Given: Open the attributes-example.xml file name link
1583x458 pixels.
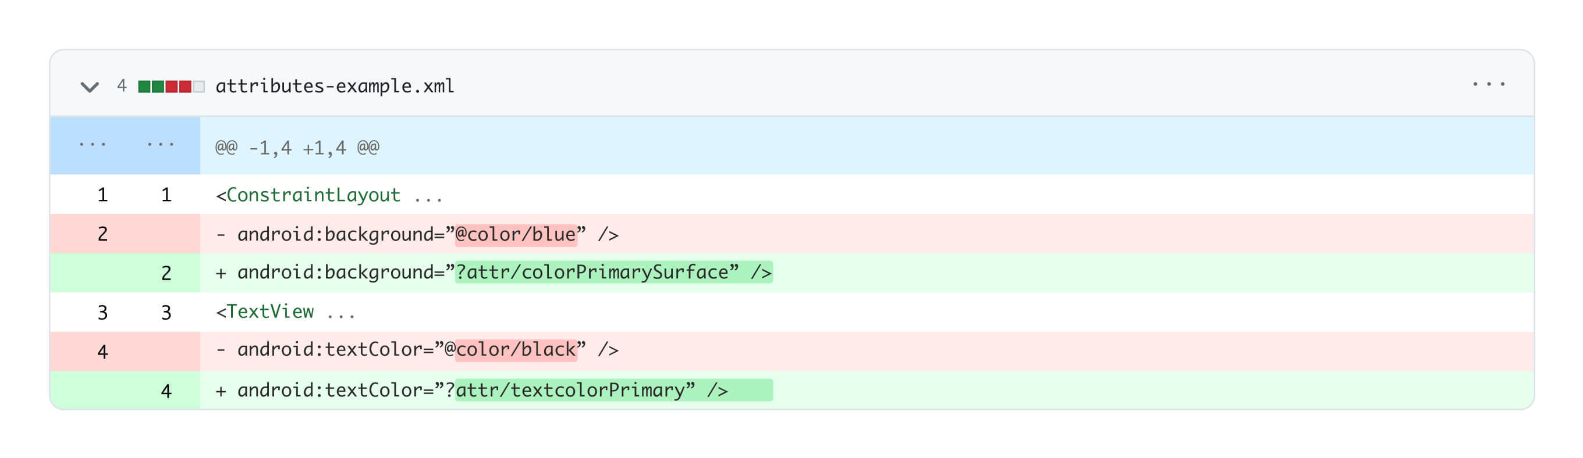Looking at the screenshot, I should click(334, 86).
